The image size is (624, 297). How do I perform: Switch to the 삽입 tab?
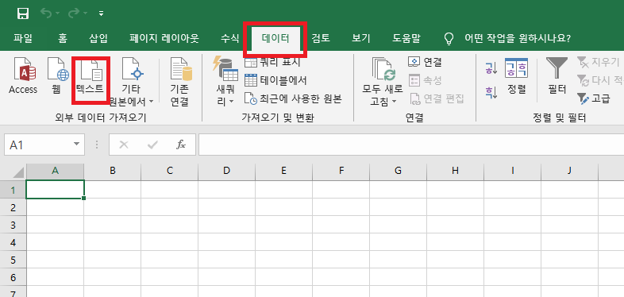pyautogui.click(x=98, y=38)
